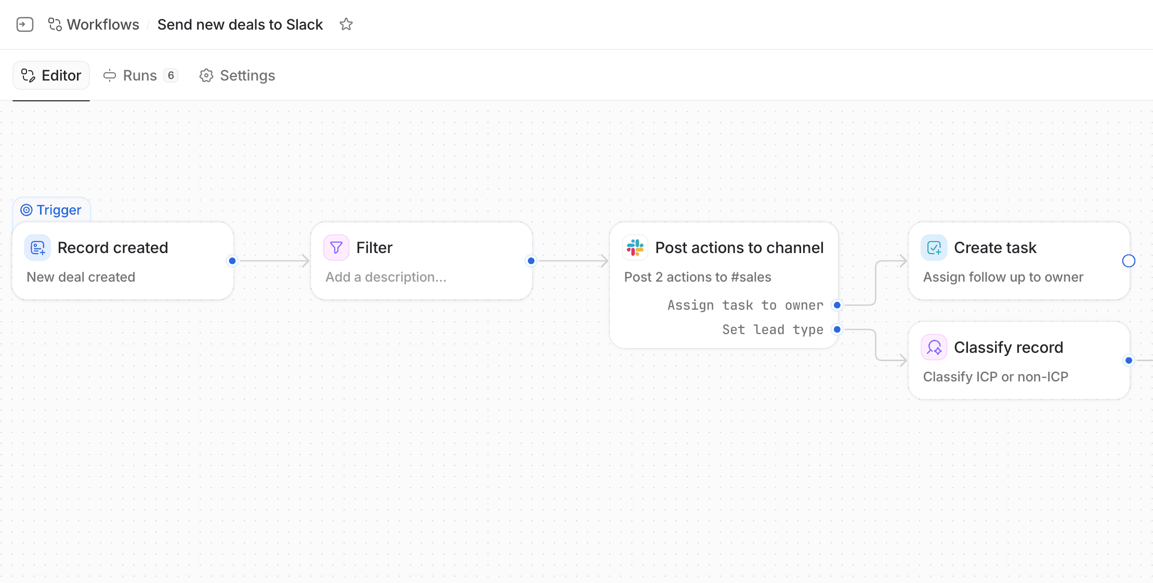
Task: Click the Create task empty output connector
Action: (x=1129, y=261)
